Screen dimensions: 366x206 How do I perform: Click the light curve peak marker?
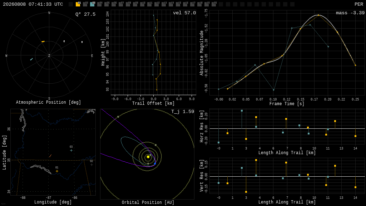click(x=318, y=15)
